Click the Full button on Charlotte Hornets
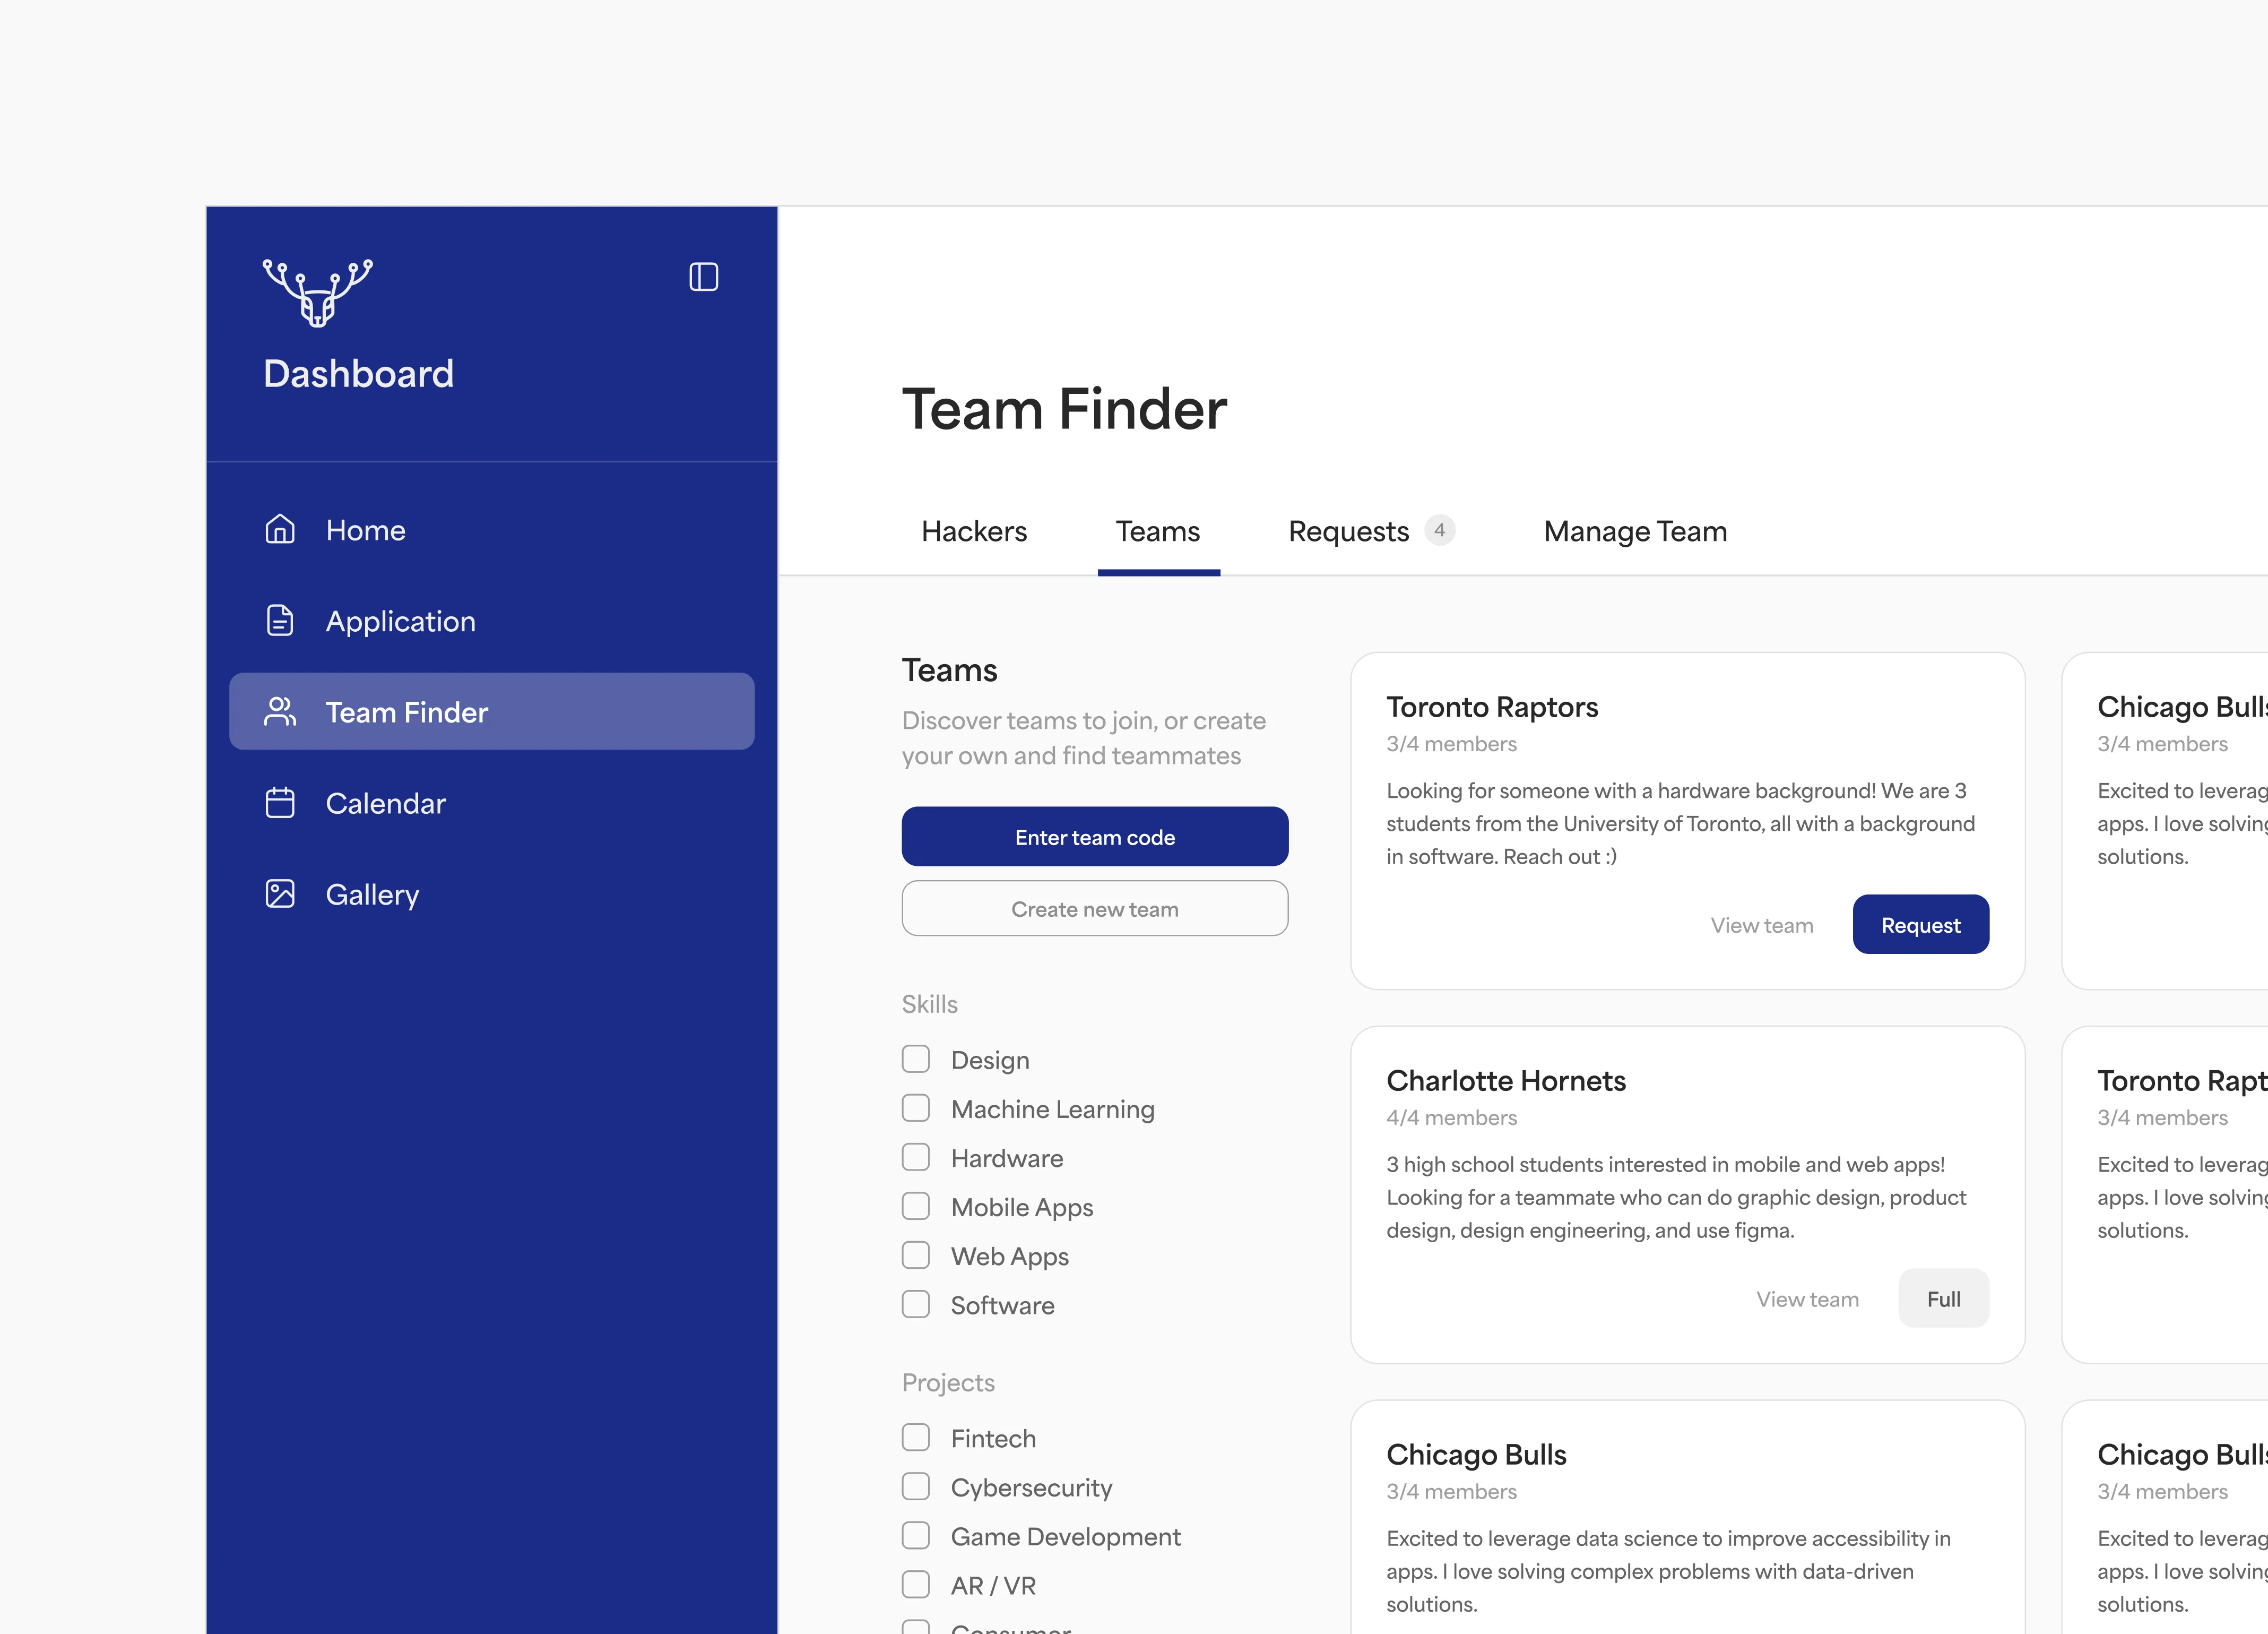Image resolution: width=2268 pixels, height=1634 pixels. tap(1944, 1299)
